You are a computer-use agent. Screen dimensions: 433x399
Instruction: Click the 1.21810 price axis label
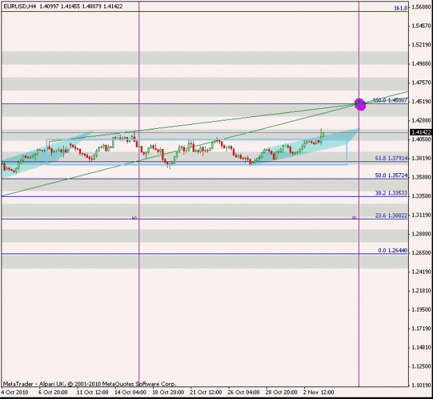[421, 290]
